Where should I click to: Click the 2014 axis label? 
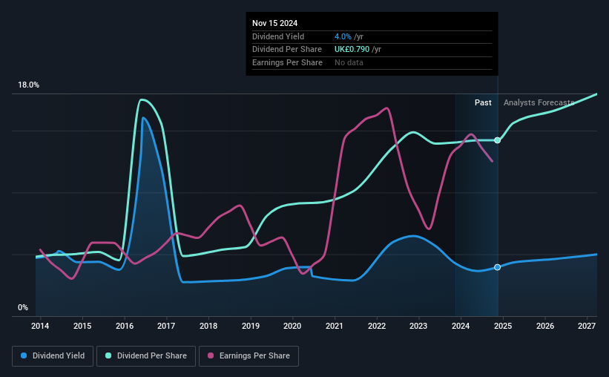pyautogui.click(x=40, y=326)
